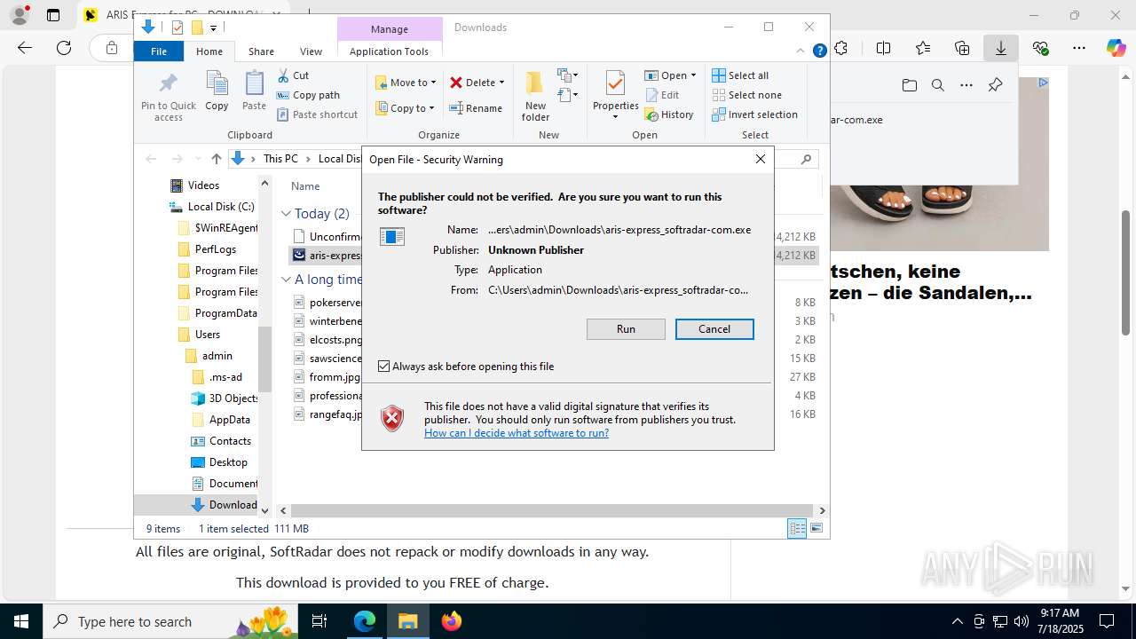Screen dimensions: 1136x639
Task: Open Edge downloads folder icon
Action: click(909, 85)
